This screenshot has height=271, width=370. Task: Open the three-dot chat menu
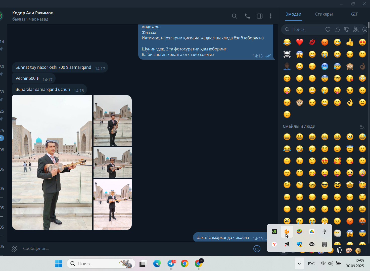(x=271, y=16)
